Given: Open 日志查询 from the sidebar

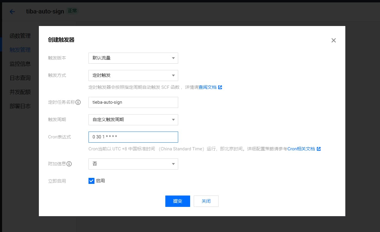Looking at the screenshot, I should (x=20, y=78).
